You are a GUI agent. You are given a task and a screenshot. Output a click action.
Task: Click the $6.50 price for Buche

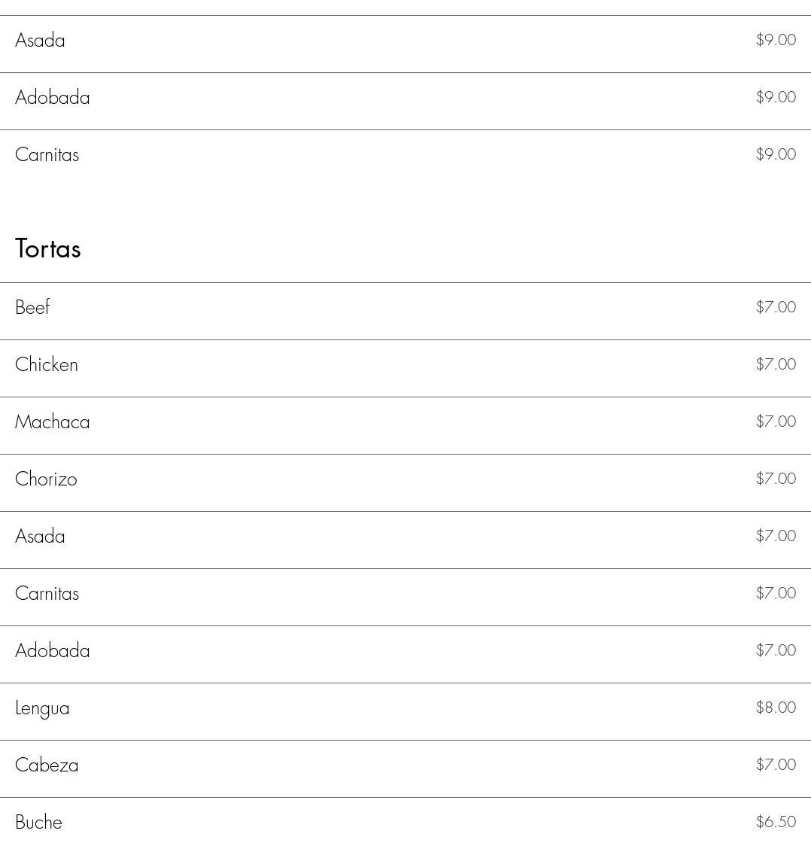[x=776, y=822]
